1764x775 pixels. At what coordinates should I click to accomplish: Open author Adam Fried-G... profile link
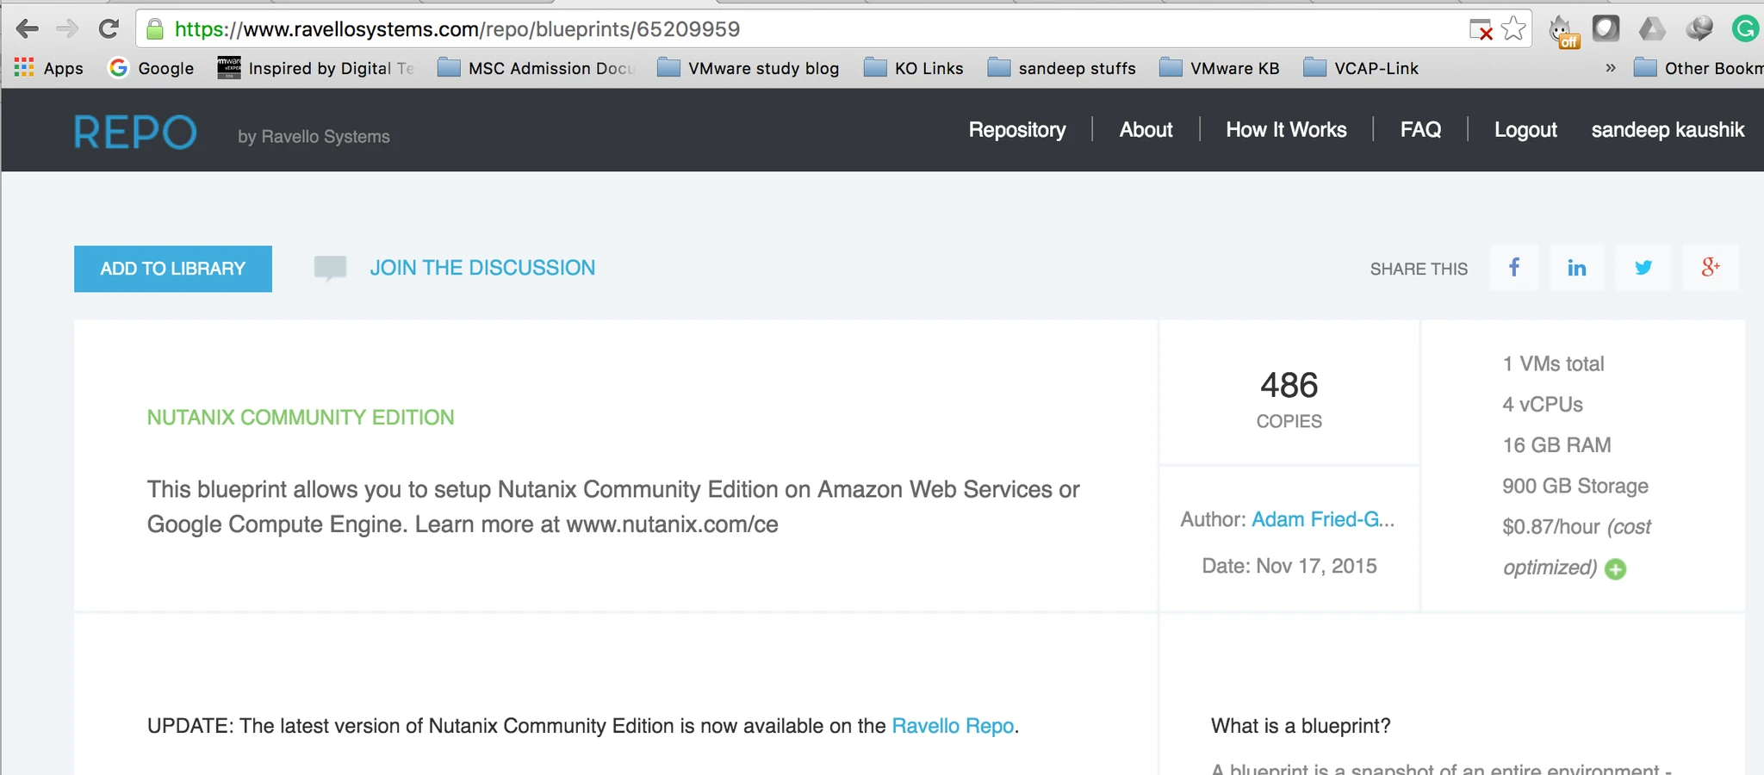(1323, 519)
